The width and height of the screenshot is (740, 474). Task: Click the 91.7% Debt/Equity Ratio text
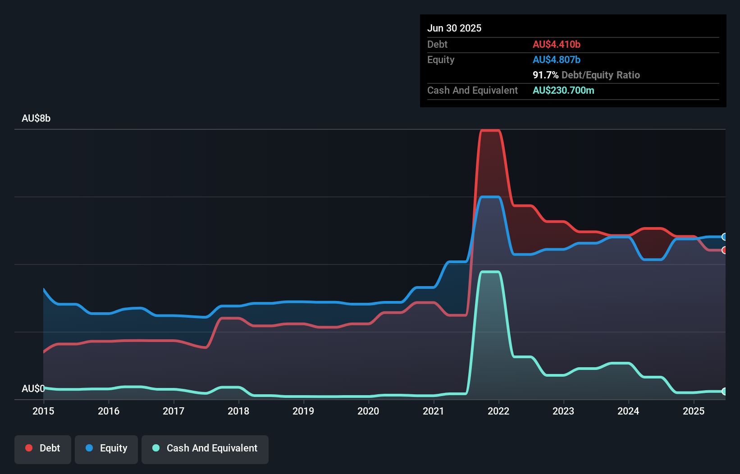(586, 75)
